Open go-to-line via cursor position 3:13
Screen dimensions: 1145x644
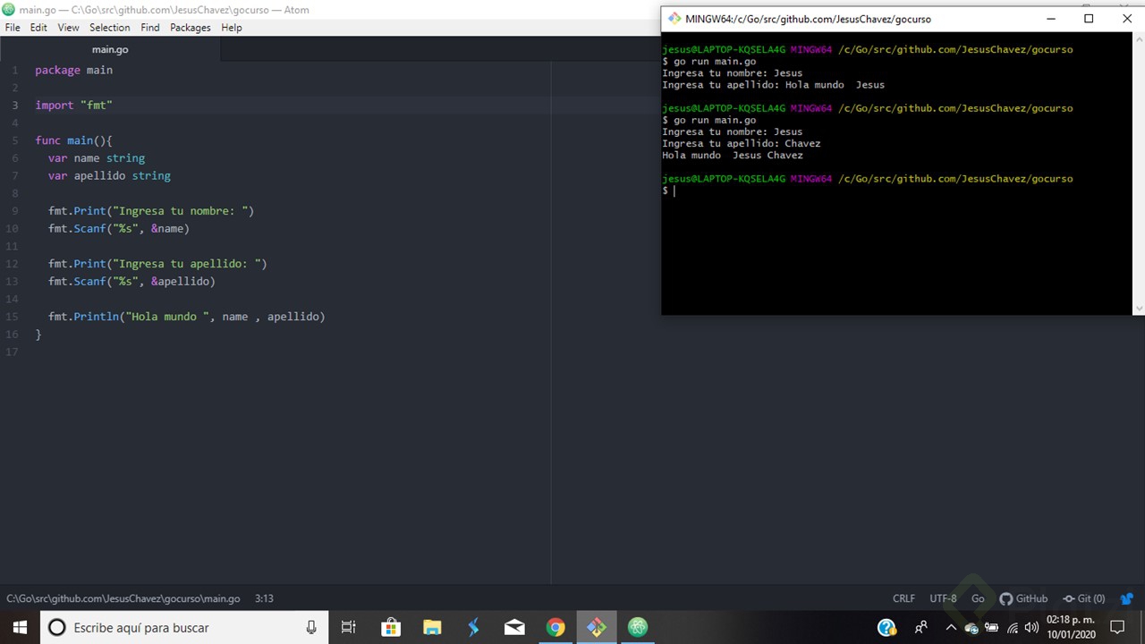[x=264, y=598]
